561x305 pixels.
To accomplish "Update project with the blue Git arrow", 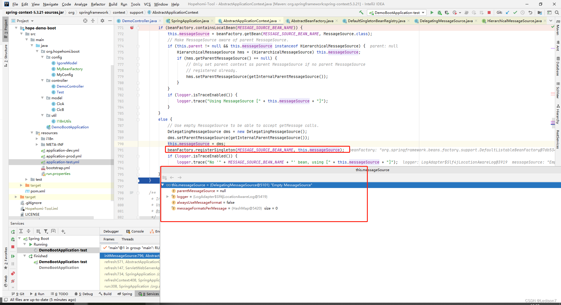I will coord(507,13).
